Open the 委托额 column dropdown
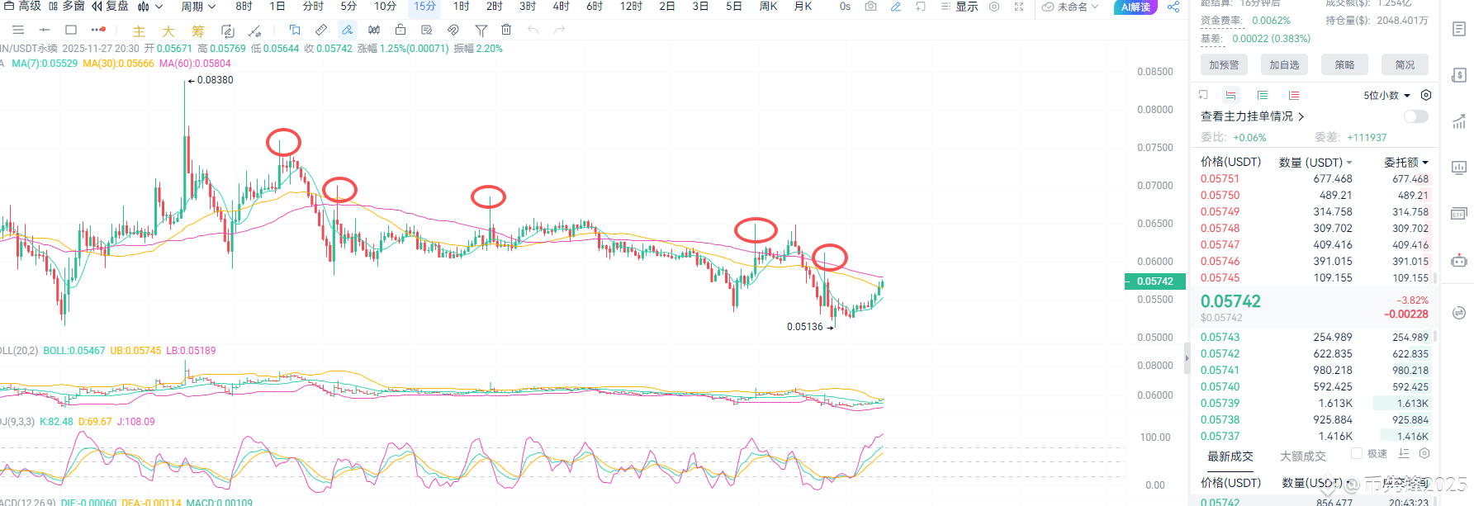The height and width of the screenshot is (506, 1474). pyautogui.click(x=1406, y=163)
